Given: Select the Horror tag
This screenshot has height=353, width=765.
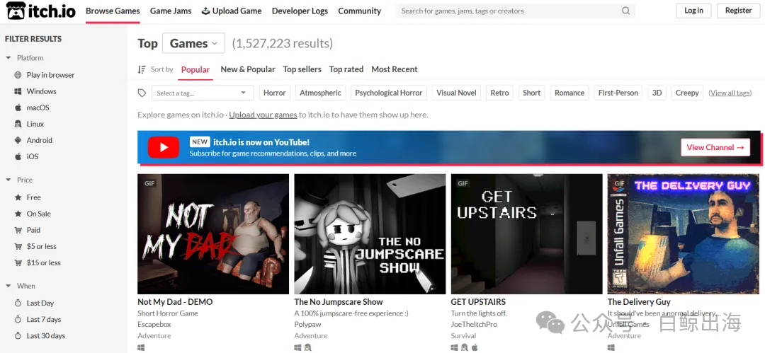Looking at the screenshot, I should [x=275, y=93].
